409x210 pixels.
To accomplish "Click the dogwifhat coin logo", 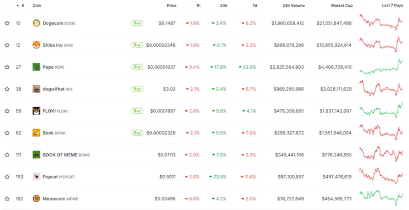I will [x=36, y=89].
